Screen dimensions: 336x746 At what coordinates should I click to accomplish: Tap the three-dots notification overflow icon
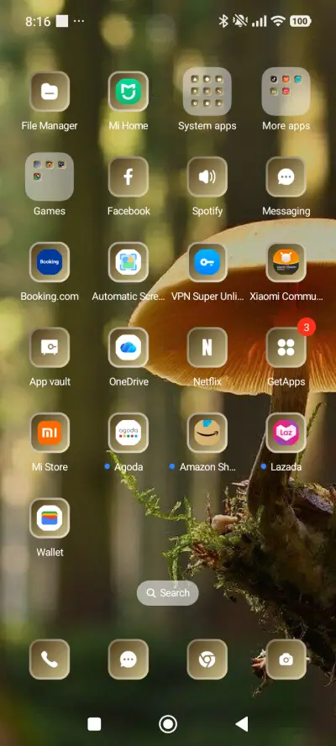pos(79,21)
